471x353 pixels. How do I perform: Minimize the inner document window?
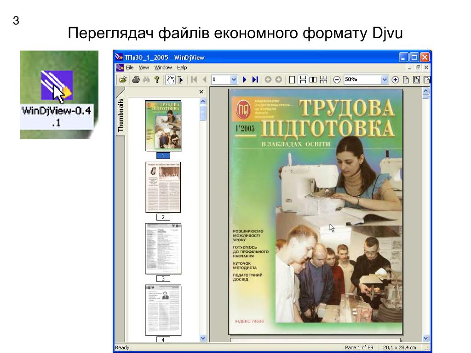[409, 68]
